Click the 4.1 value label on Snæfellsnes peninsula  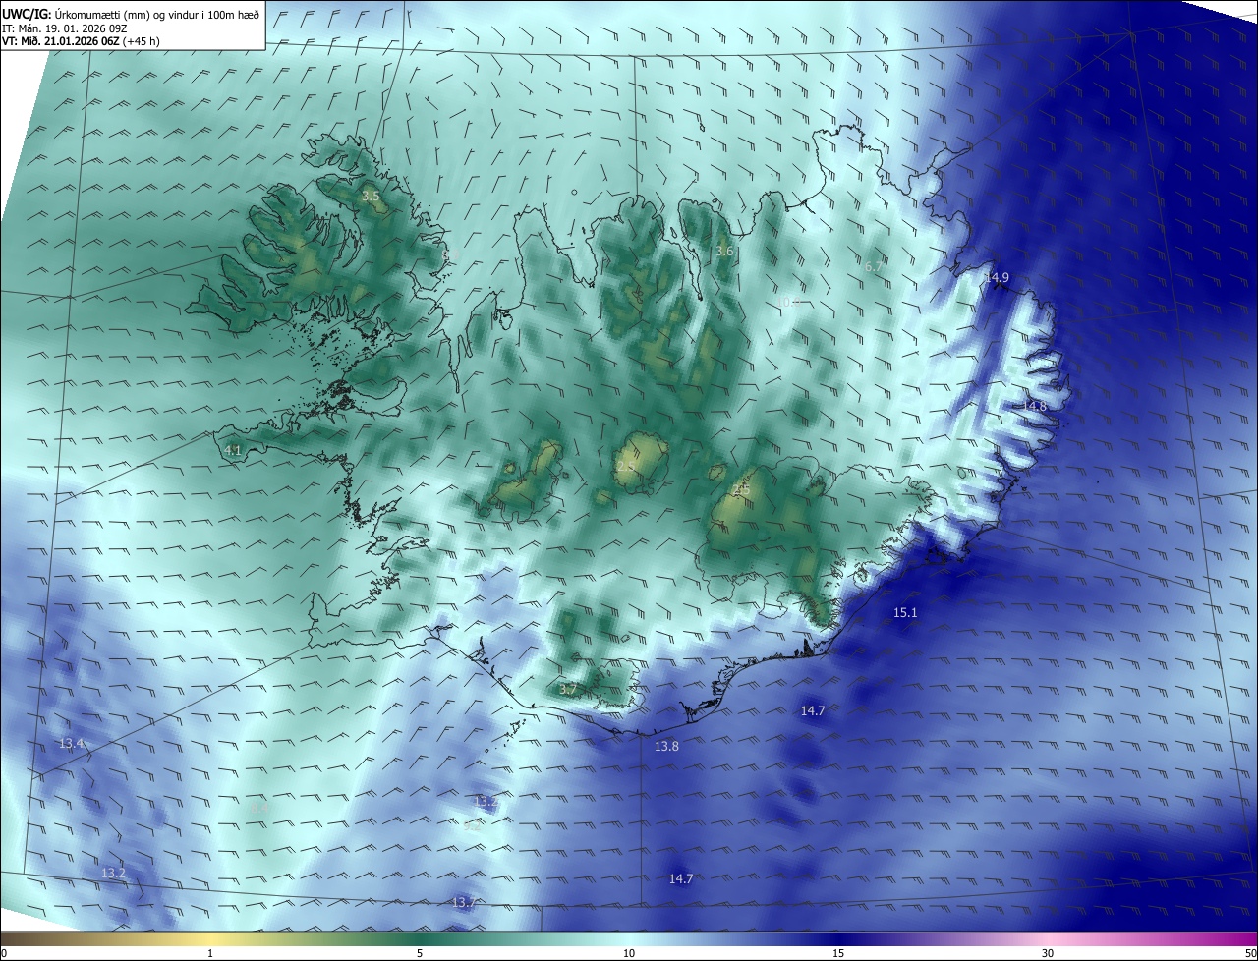233,451
